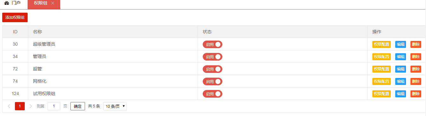Close the 权限组 tab with the X icon

(53, 3)
